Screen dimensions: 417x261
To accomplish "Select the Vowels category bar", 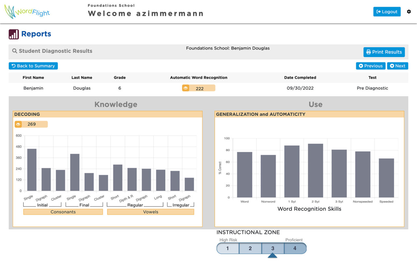I will coord(151,212).
